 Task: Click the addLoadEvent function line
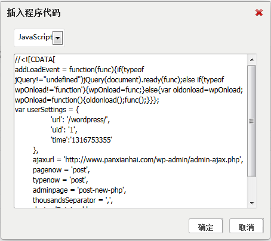[x=79, y=70]
